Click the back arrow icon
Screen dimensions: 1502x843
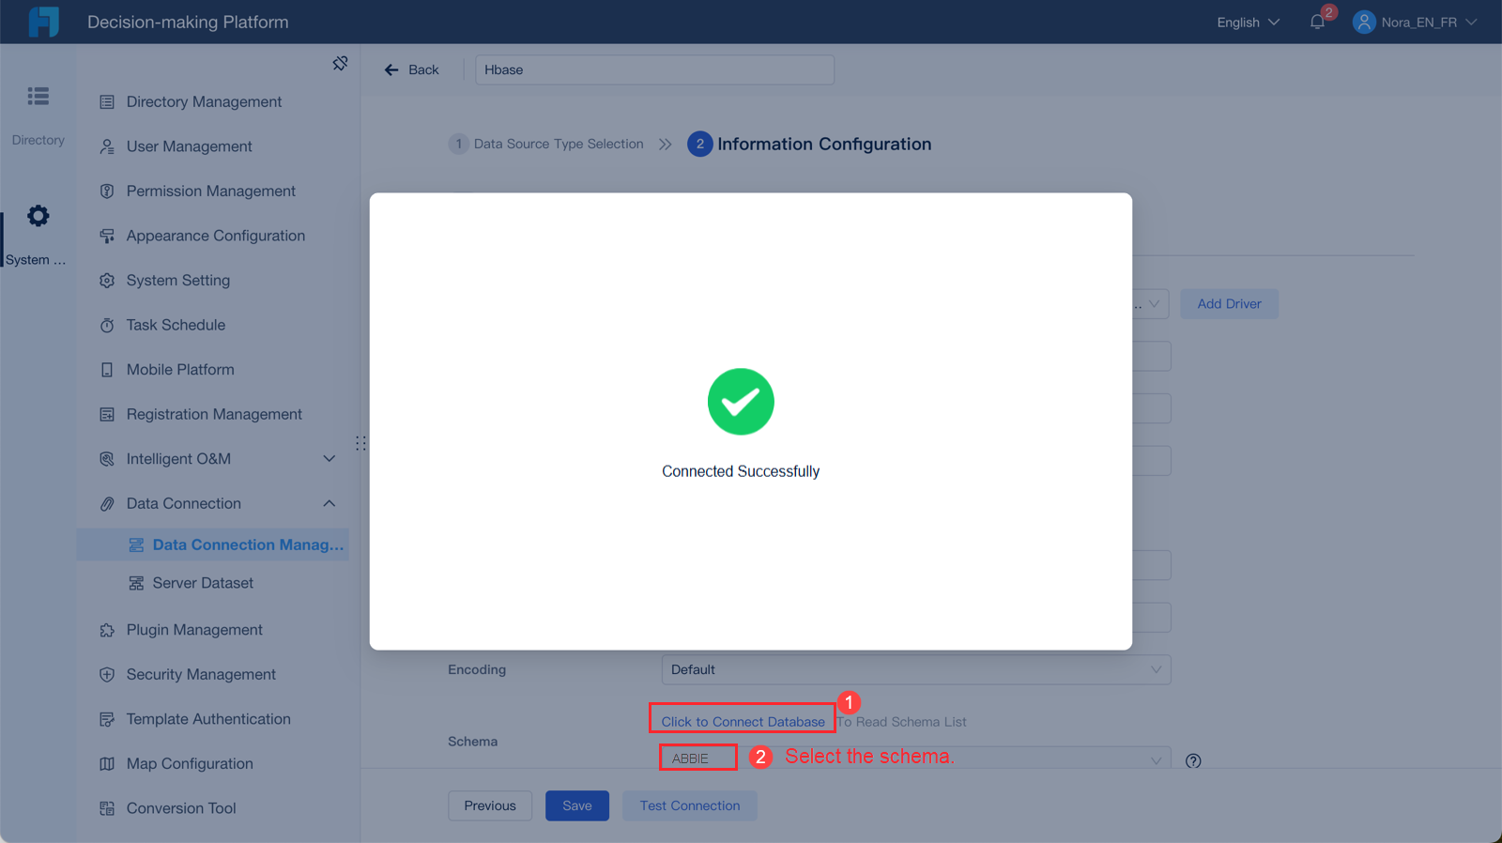coord(391,69)
